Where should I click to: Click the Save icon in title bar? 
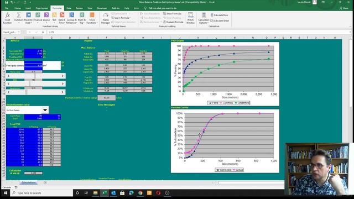(x=6, y=2)
